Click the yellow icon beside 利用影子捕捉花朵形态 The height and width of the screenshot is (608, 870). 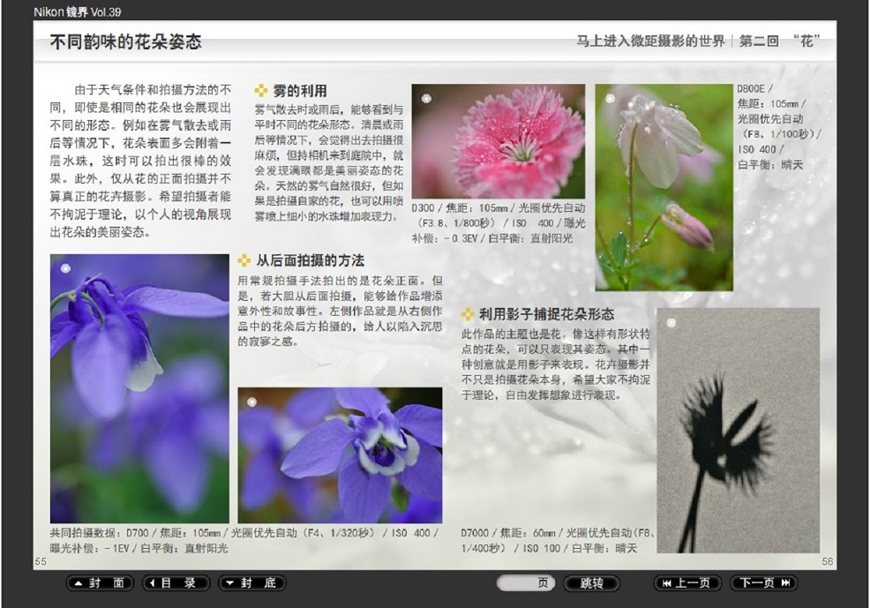468,314
